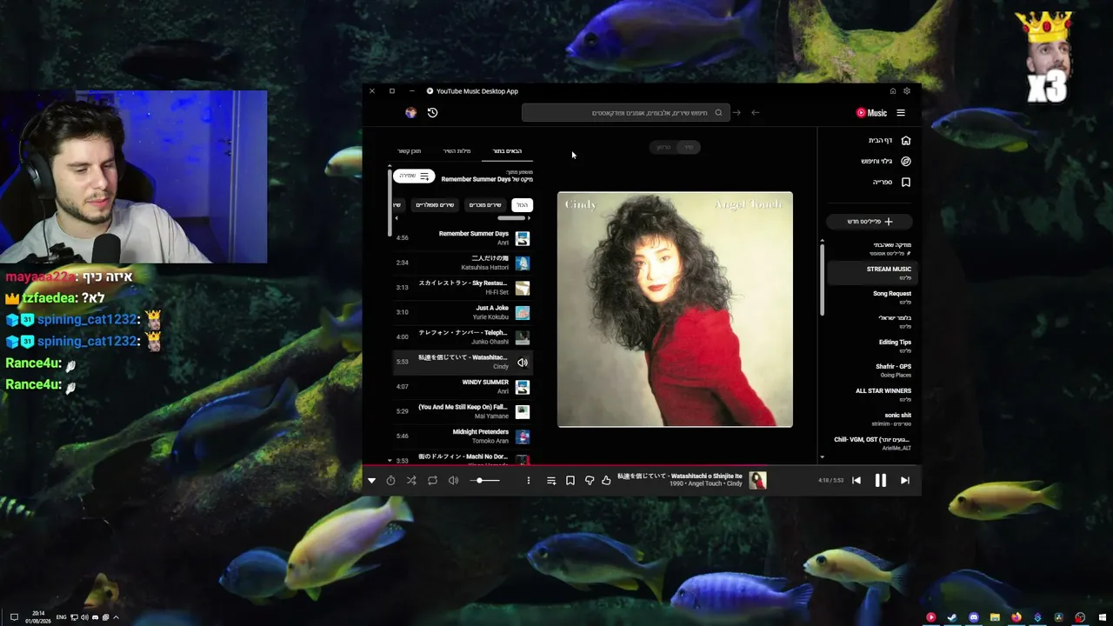1113x626 pixels.
Task: Create a new playlist button
Action: (x=870, y=222)
